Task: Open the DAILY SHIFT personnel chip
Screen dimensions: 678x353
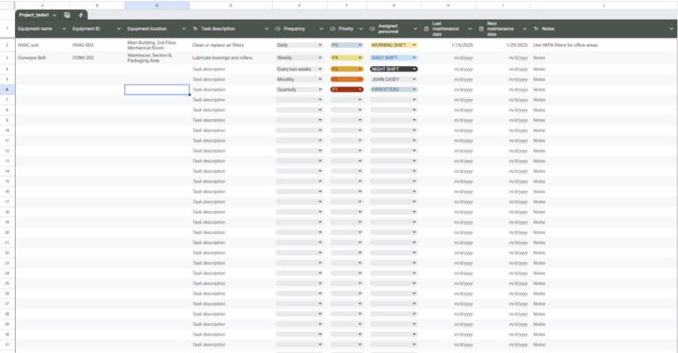Action: (x=394, y=57)
